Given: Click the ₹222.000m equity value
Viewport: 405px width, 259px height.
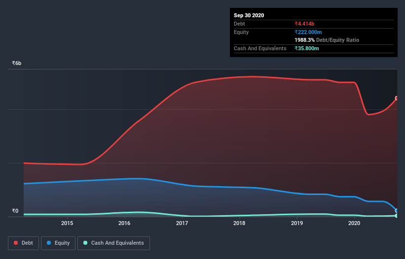Looking at the screenshot, I should (308, 32).
